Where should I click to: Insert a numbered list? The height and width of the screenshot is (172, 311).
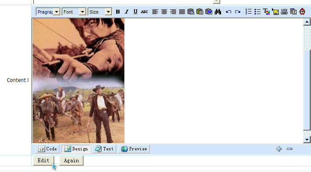(249, 11)
